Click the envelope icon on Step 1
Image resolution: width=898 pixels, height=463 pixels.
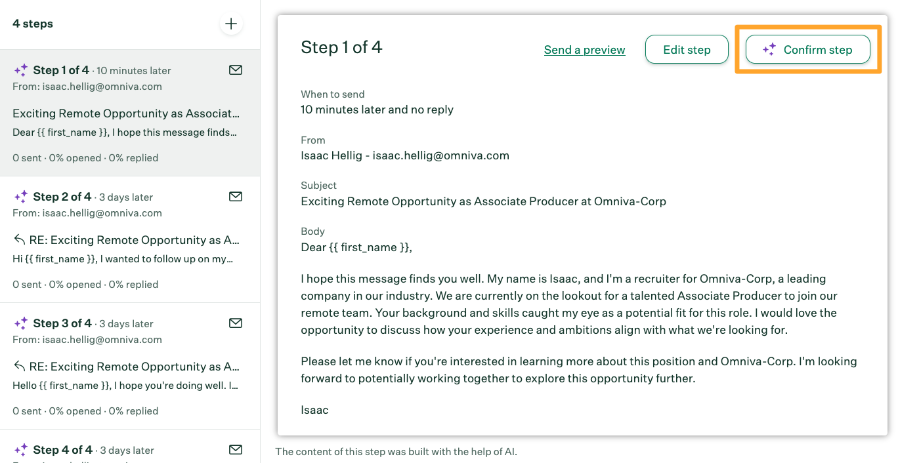(236, 70)
